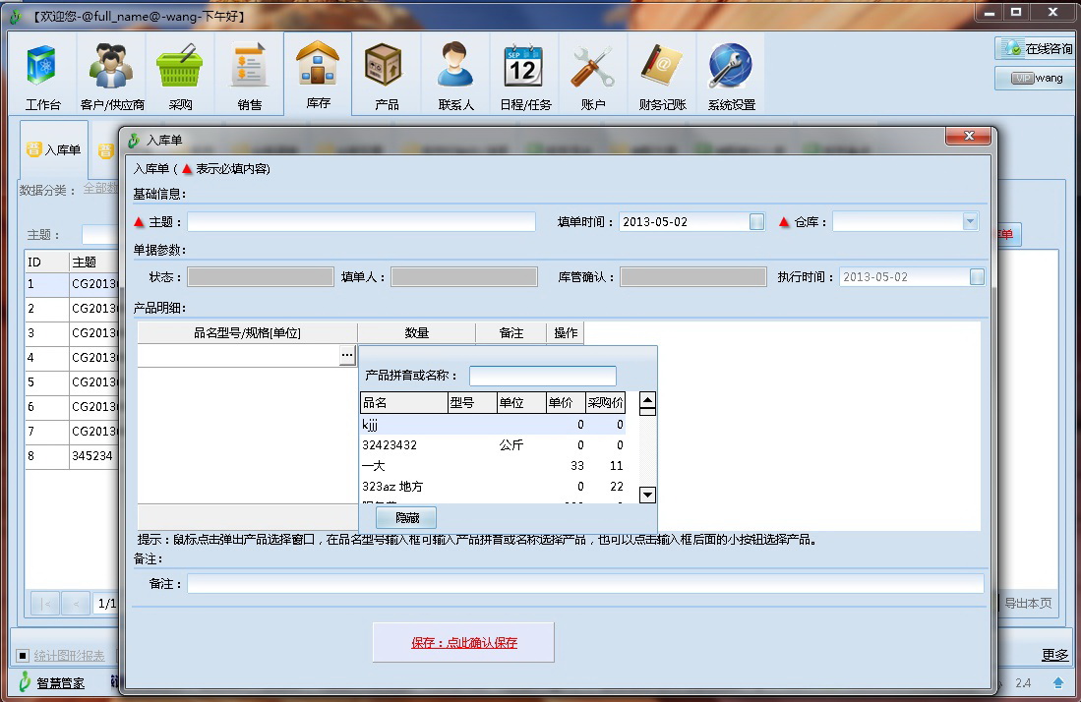Select row 8 with 345234 in background list
This screenshot has height=702, width=1081.
(x=73, y=456)
